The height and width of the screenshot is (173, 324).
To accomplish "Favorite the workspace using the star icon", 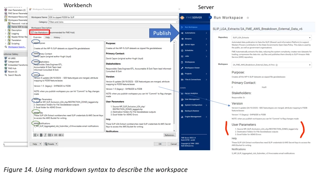I will tap(277, 65).
